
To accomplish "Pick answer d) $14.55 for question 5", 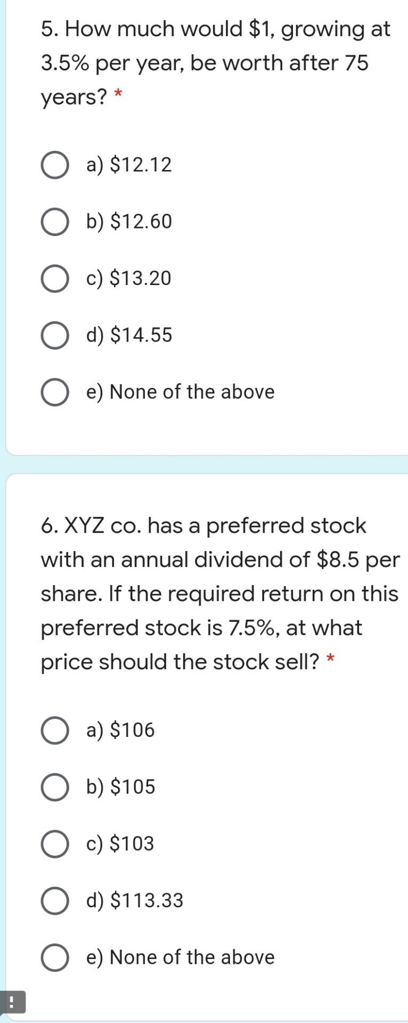I will 54,336.
